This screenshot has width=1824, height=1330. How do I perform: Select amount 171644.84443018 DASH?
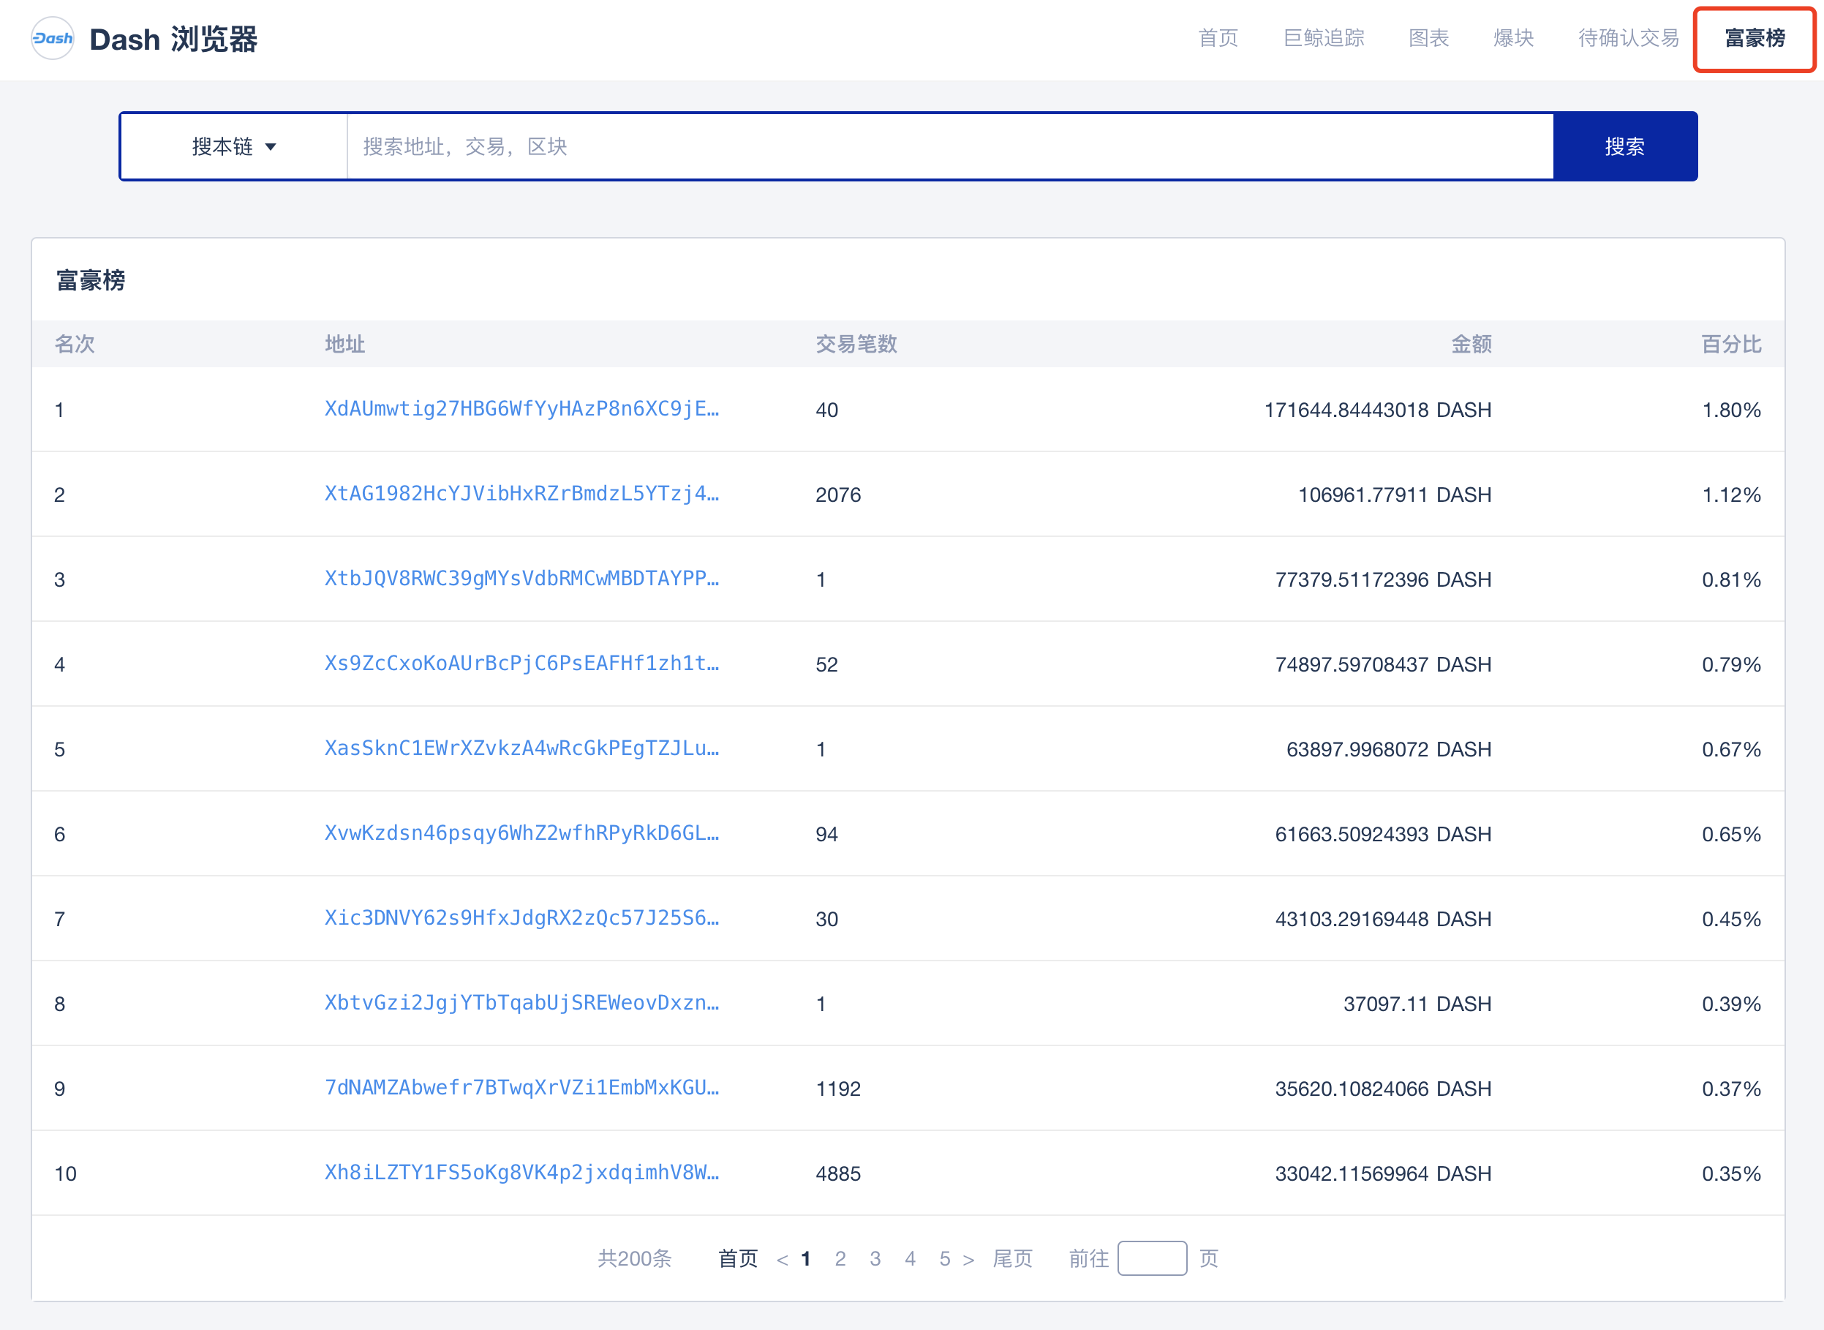point(1377,410)
